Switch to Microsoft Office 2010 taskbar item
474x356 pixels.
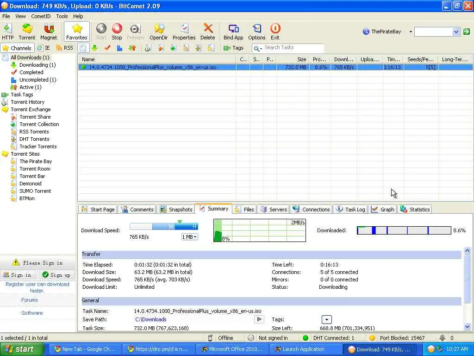[233, 350]
